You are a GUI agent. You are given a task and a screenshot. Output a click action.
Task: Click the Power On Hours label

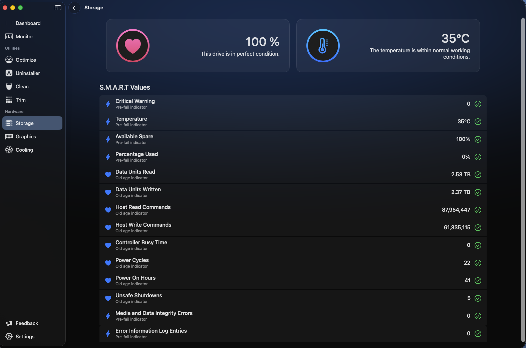[136, 278]
